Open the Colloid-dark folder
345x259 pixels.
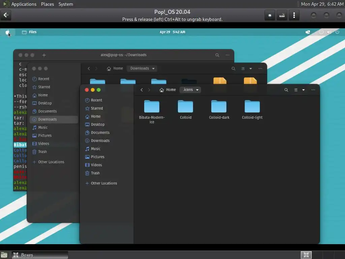pos(219,110)
